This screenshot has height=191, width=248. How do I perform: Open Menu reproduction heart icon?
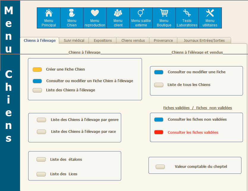(x=95, y=13)
